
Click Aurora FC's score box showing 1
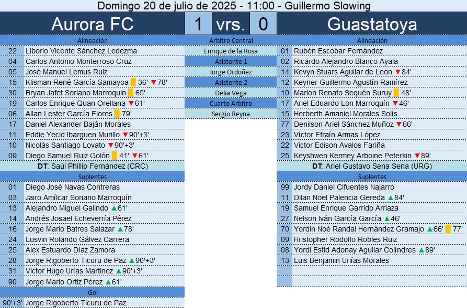point(198,24)
